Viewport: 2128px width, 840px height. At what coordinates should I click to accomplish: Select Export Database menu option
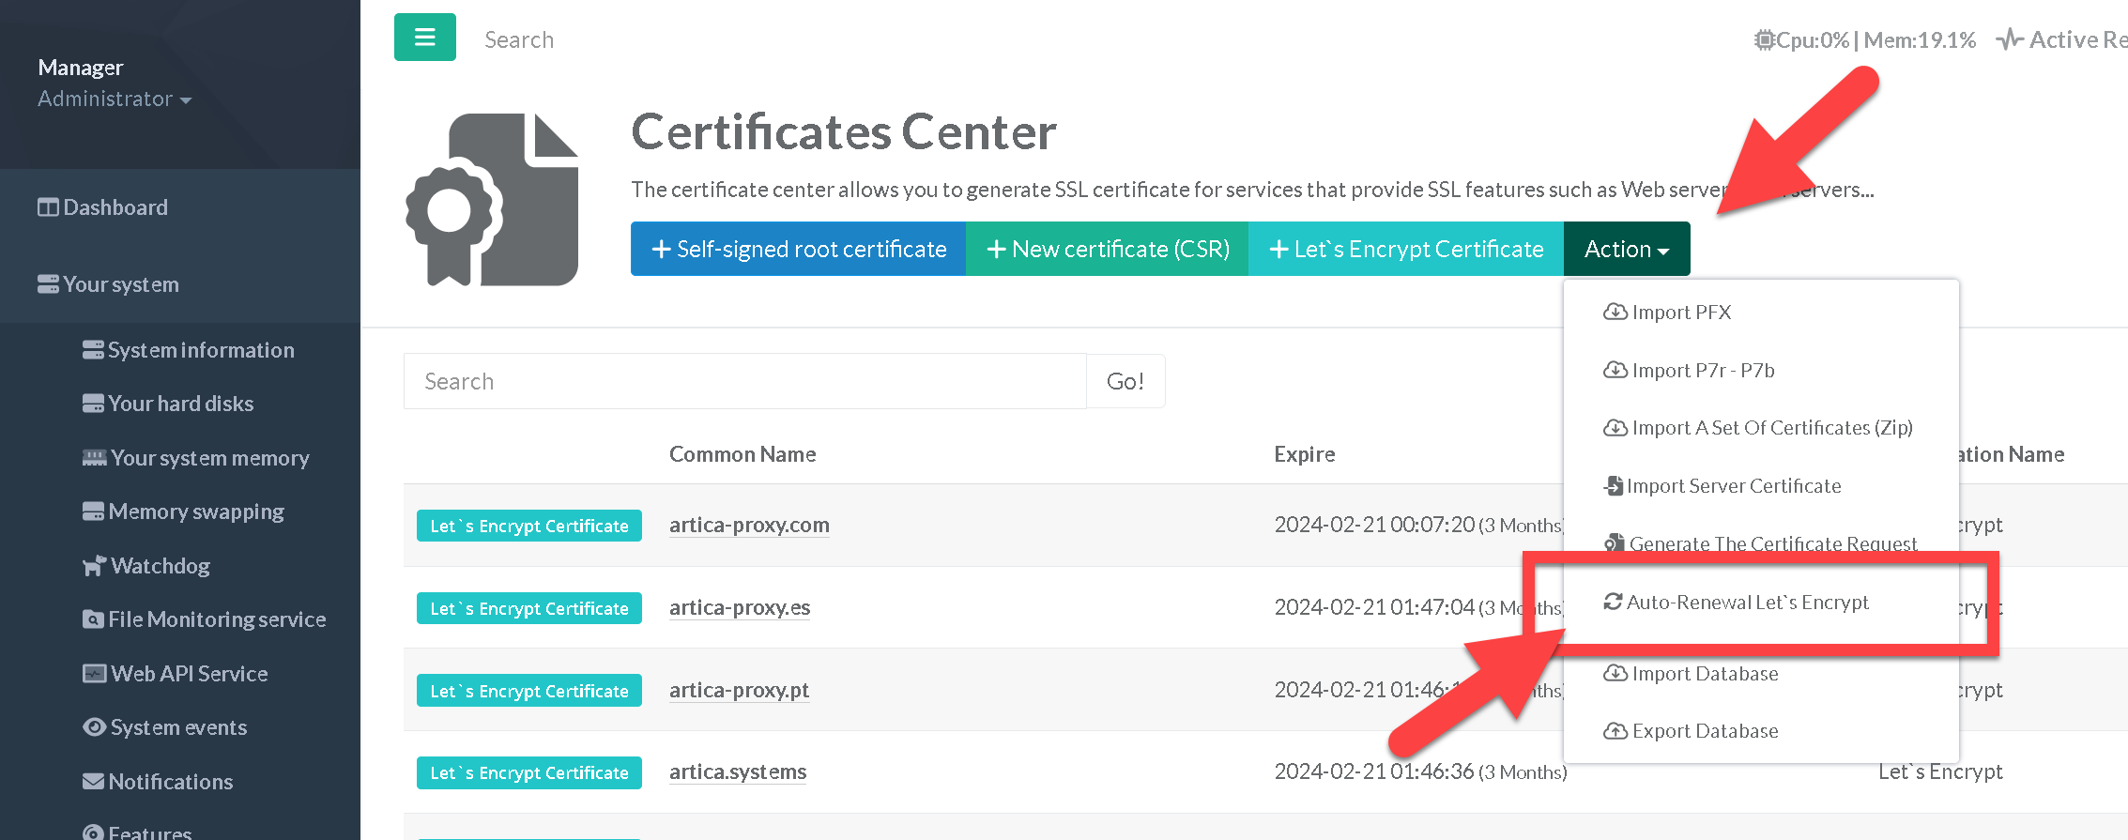pyautogui.click(x=1704, y=731)
